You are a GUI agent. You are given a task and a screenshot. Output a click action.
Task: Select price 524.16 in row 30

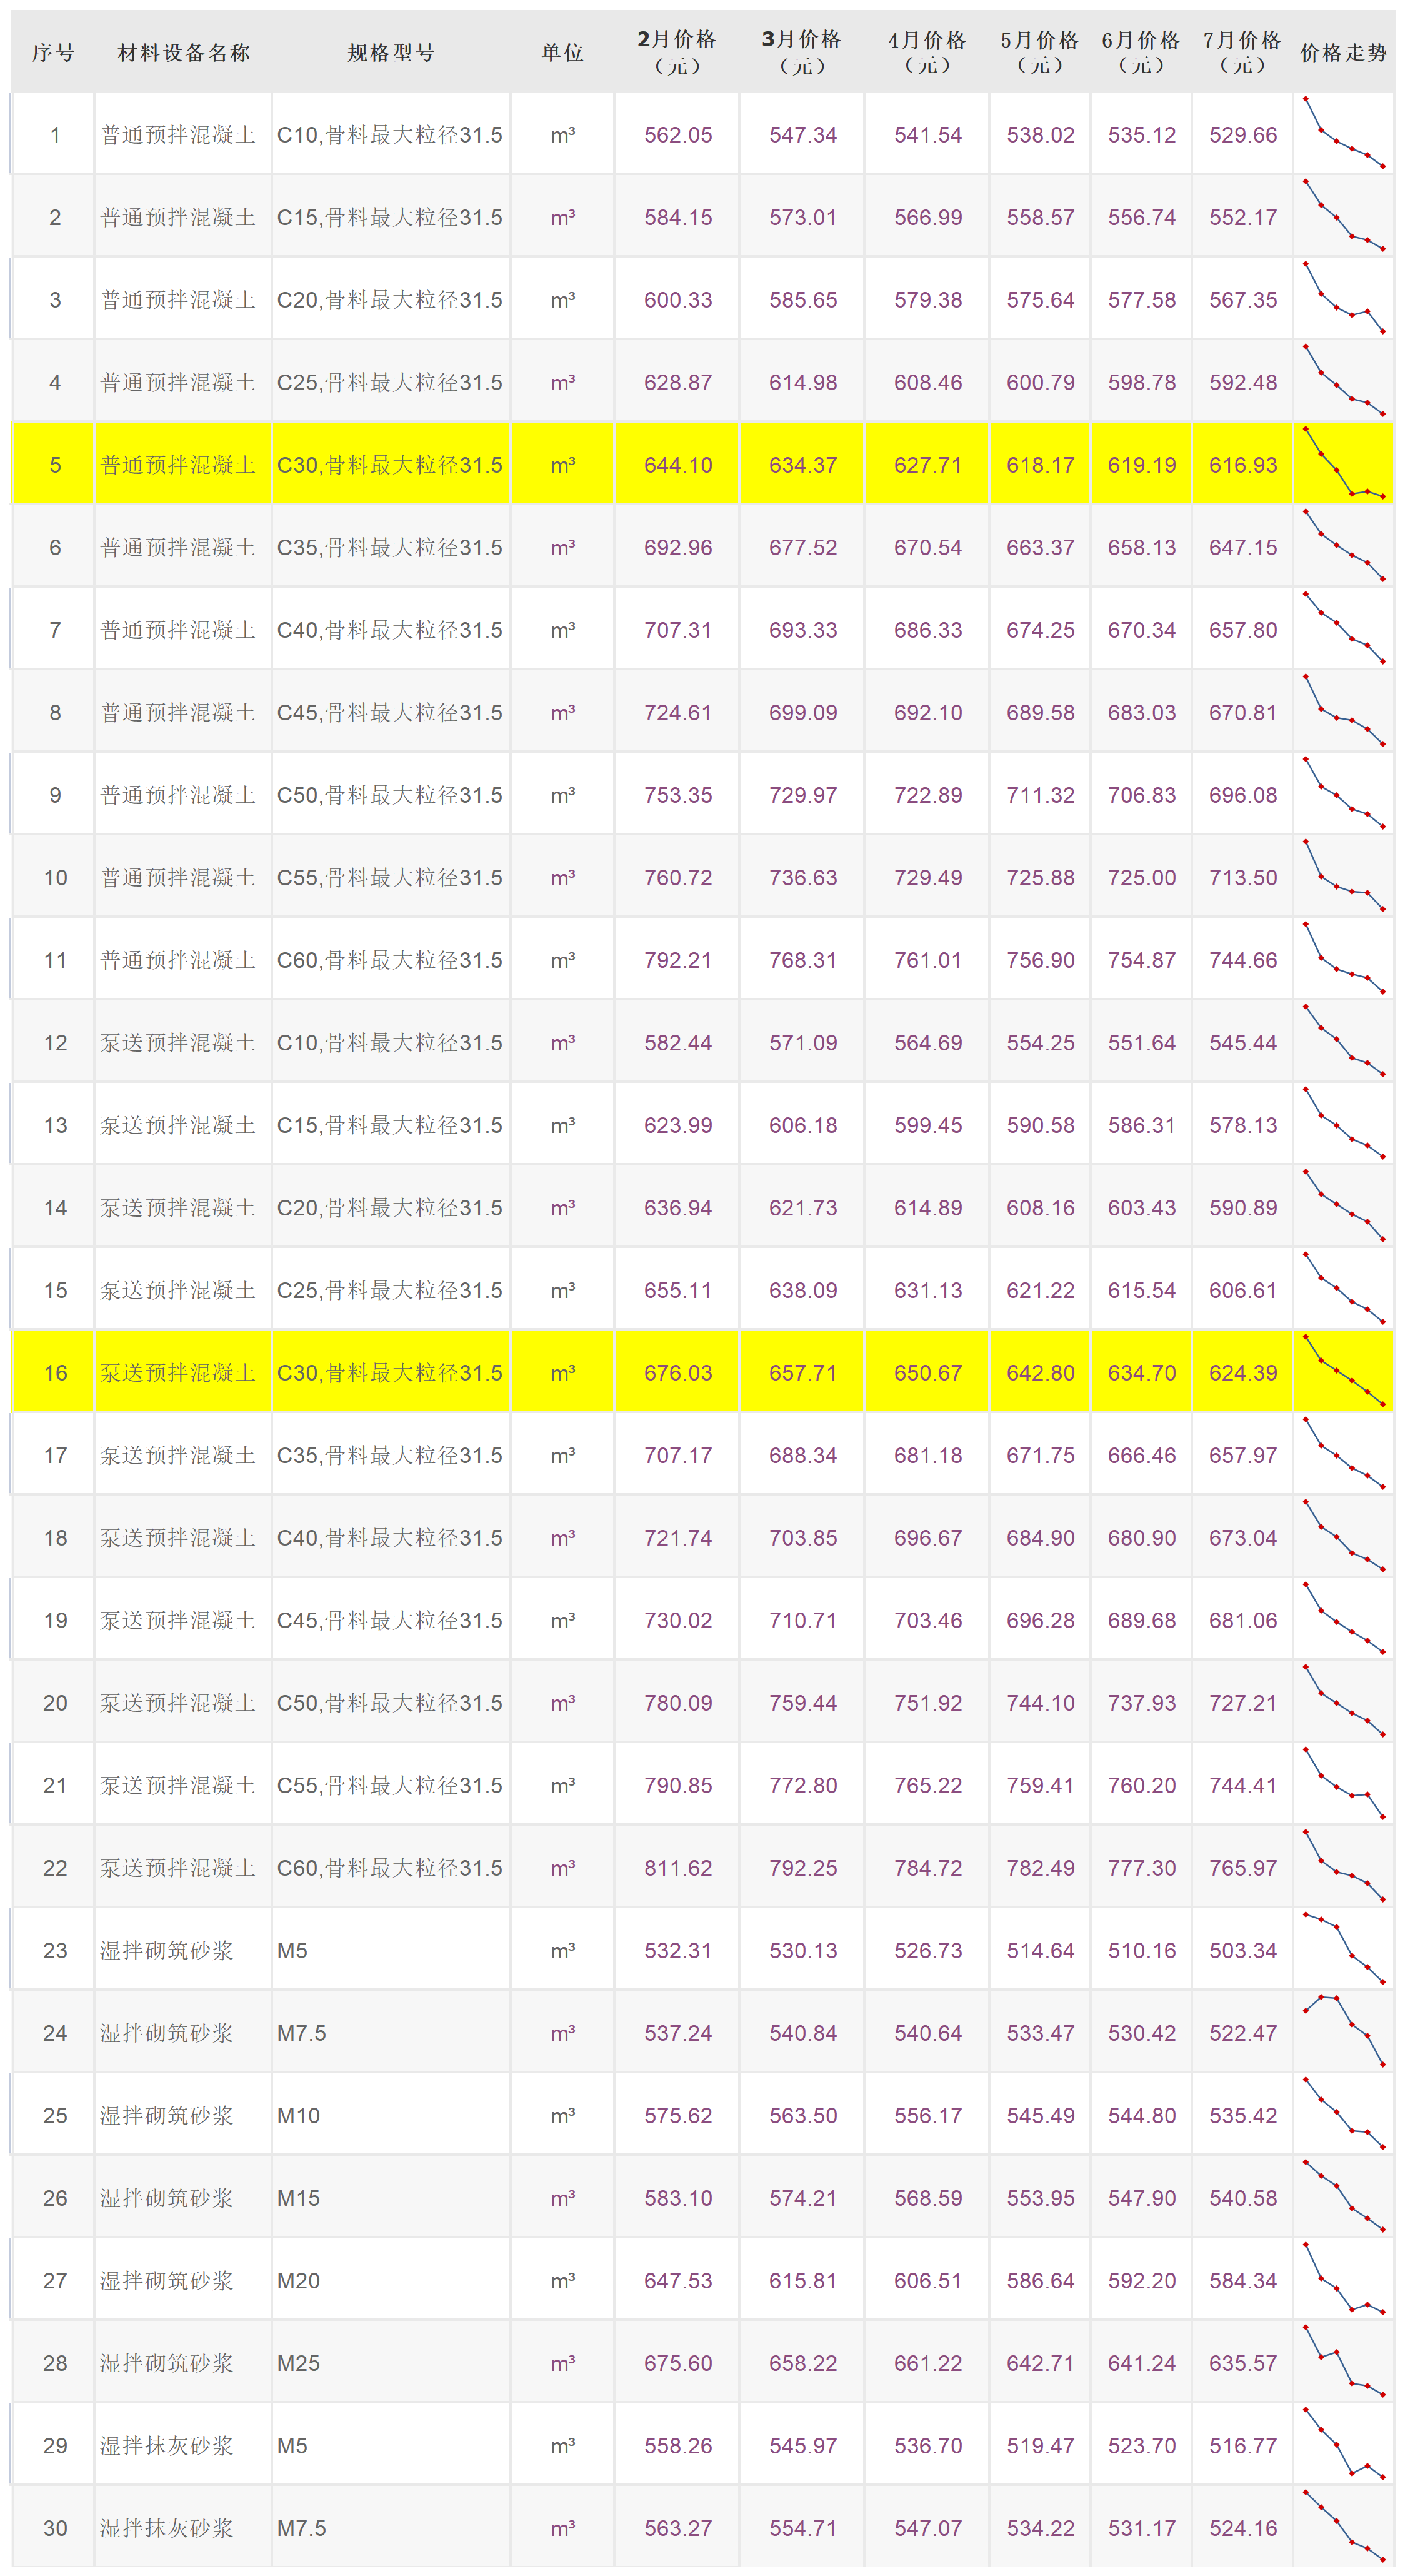(x=1243, y=2528)
